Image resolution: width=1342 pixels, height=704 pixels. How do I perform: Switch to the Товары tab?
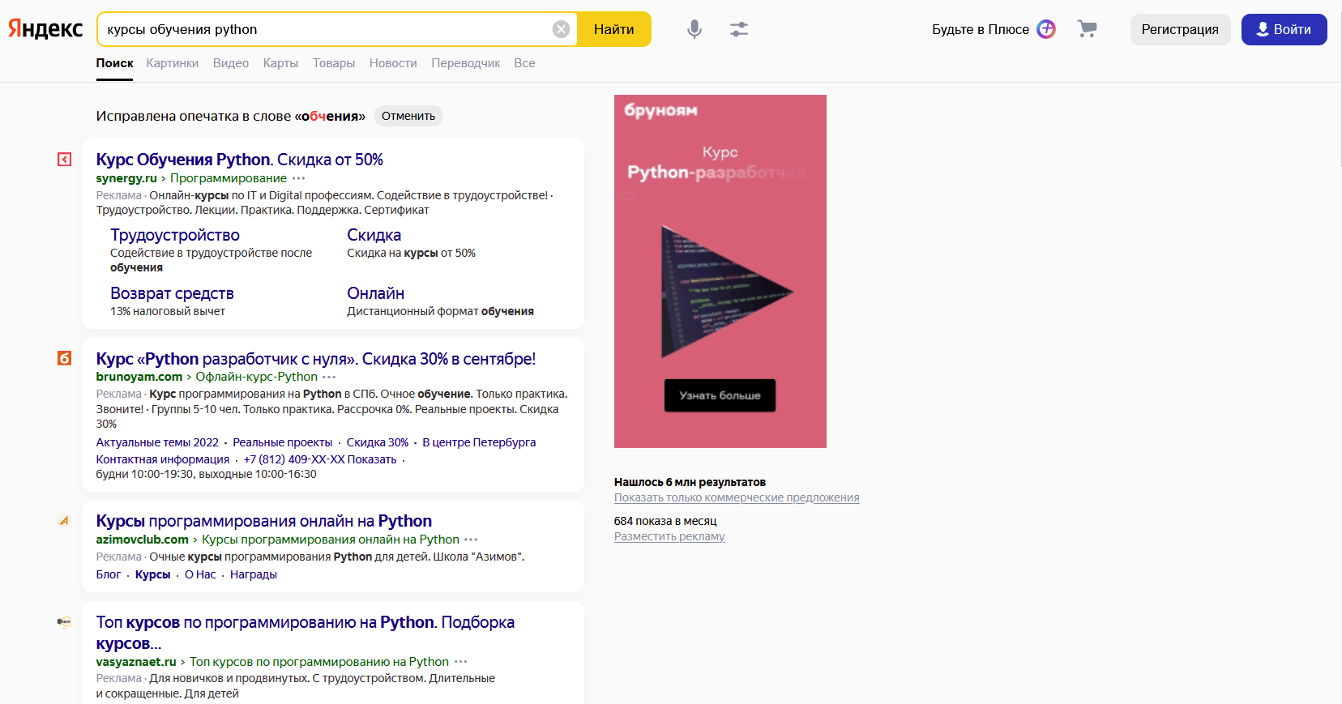[334, 63]
